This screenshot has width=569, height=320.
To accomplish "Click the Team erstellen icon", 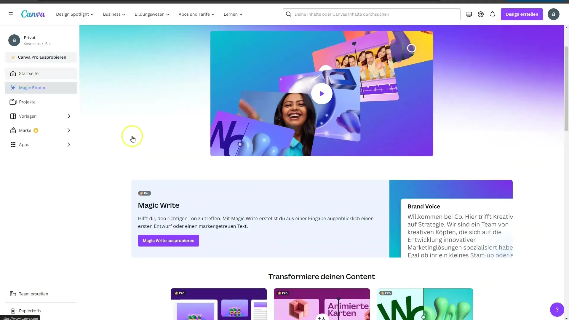I will tap(13, 294).
